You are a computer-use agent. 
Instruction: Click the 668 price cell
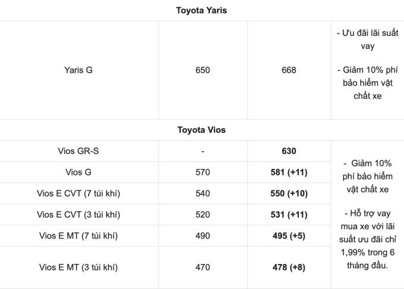[x=289, y=70]
